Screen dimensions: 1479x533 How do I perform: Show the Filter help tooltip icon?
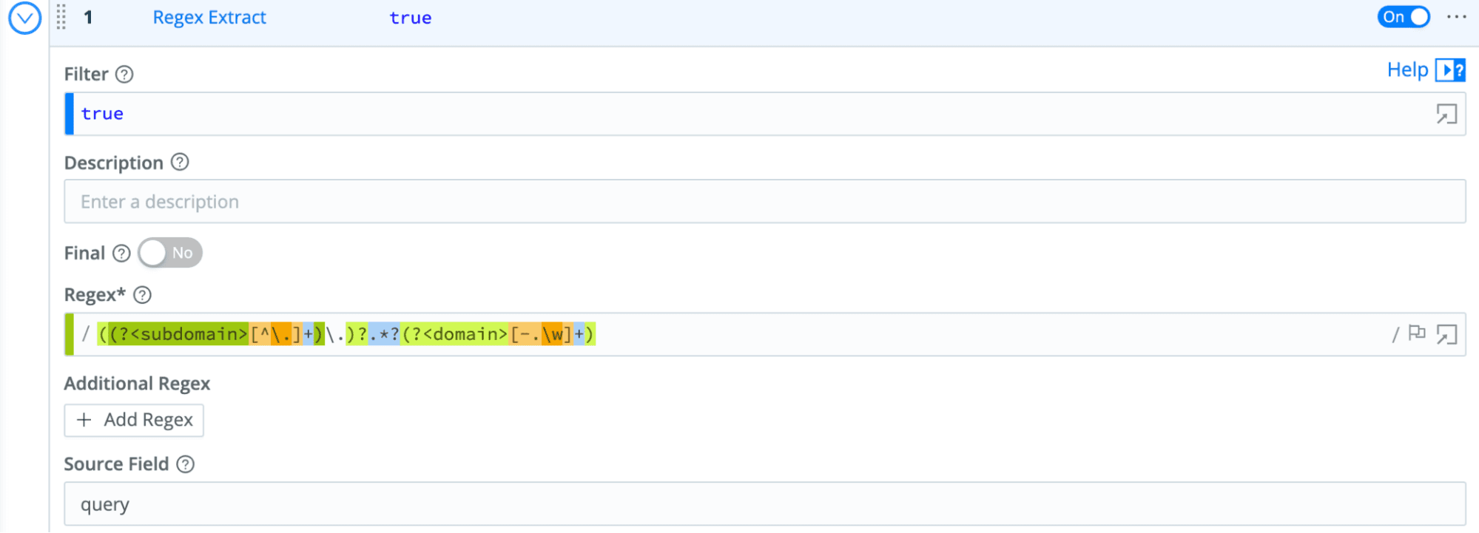(124, 74)
